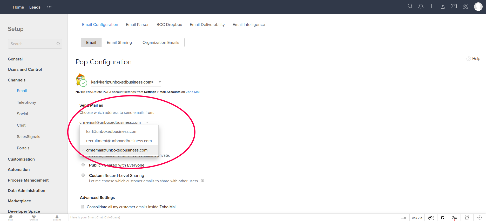This screenshot has height=221, width=486.
Task: Select the Public Shared with Everyone radio
Action: pos(83,165)
